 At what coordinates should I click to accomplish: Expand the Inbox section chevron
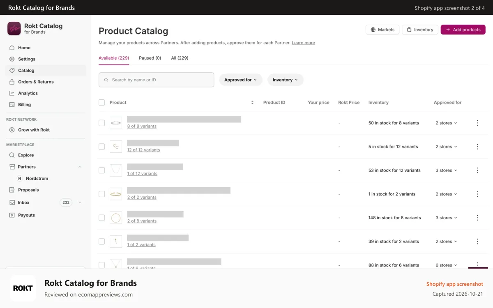click(x=80, y=202)
